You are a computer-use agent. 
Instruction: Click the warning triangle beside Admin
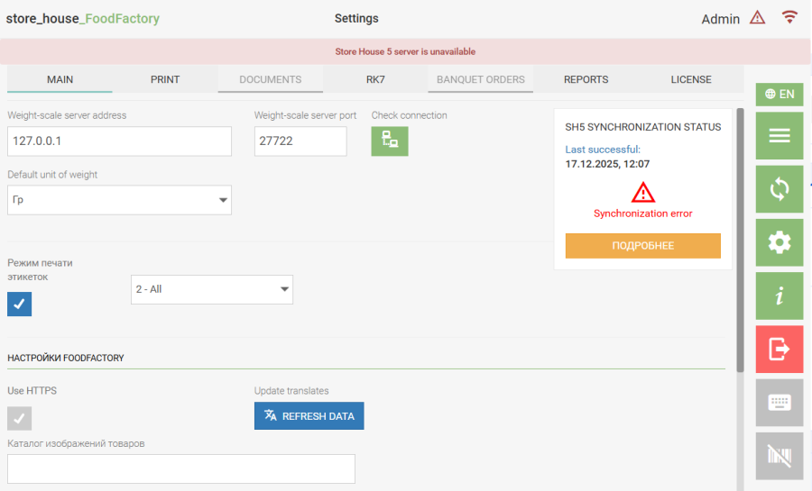point(758,18)
